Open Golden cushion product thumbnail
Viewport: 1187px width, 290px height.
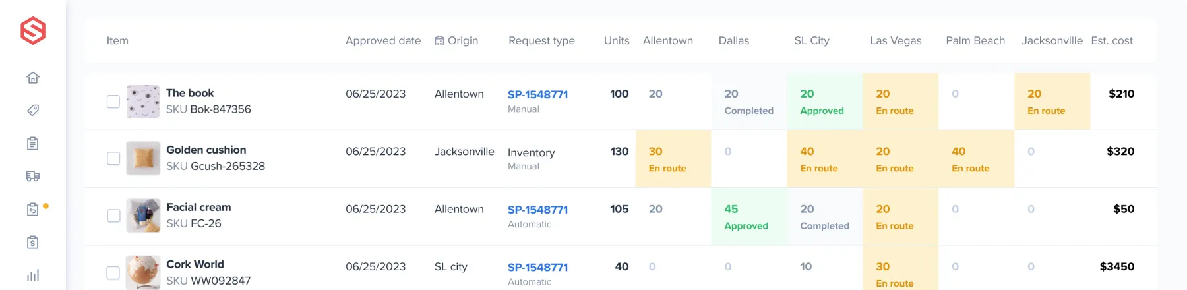[x=143, y=158]
